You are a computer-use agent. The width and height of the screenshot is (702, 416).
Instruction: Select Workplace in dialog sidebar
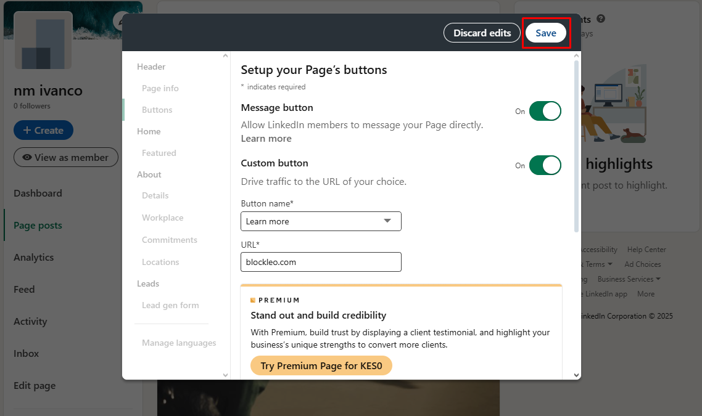click(162, 218)
